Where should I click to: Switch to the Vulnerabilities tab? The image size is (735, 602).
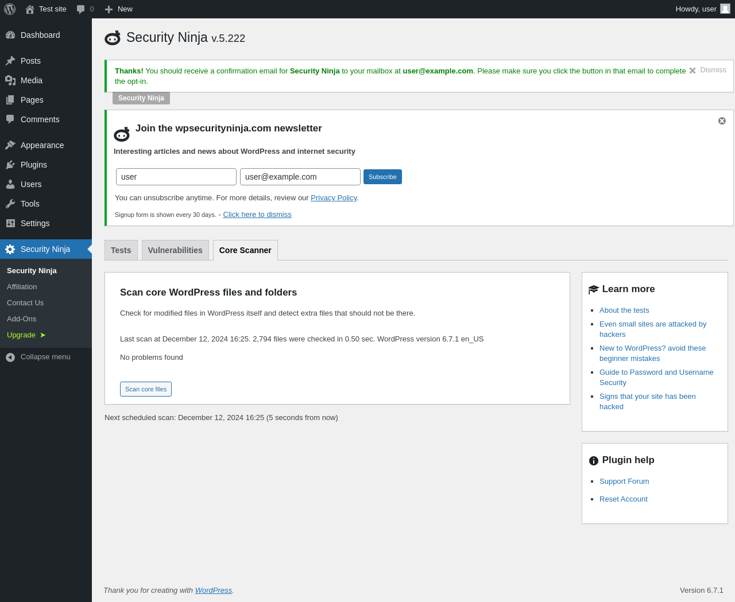[x=175, y=250]
